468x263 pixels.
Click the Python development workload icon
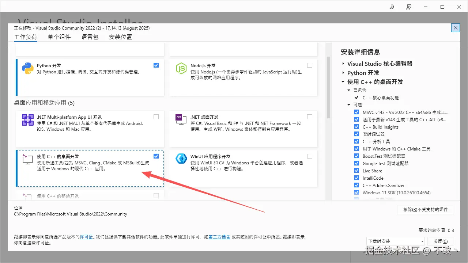click(x=28, y=68)
